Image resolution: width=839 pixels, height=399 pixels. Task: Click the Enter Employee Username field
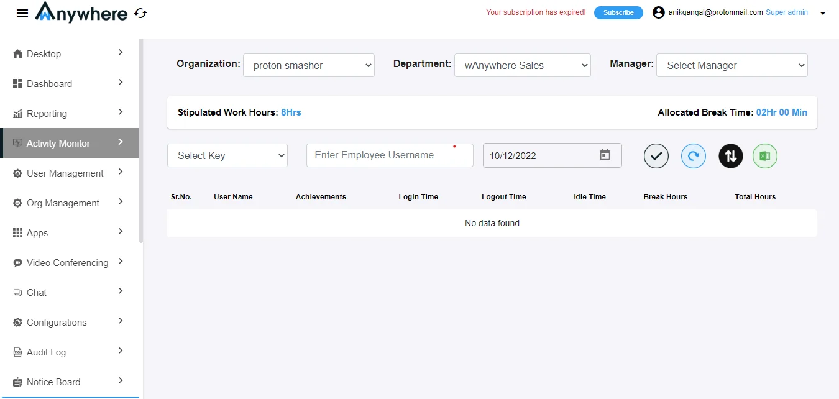[390, 155]
